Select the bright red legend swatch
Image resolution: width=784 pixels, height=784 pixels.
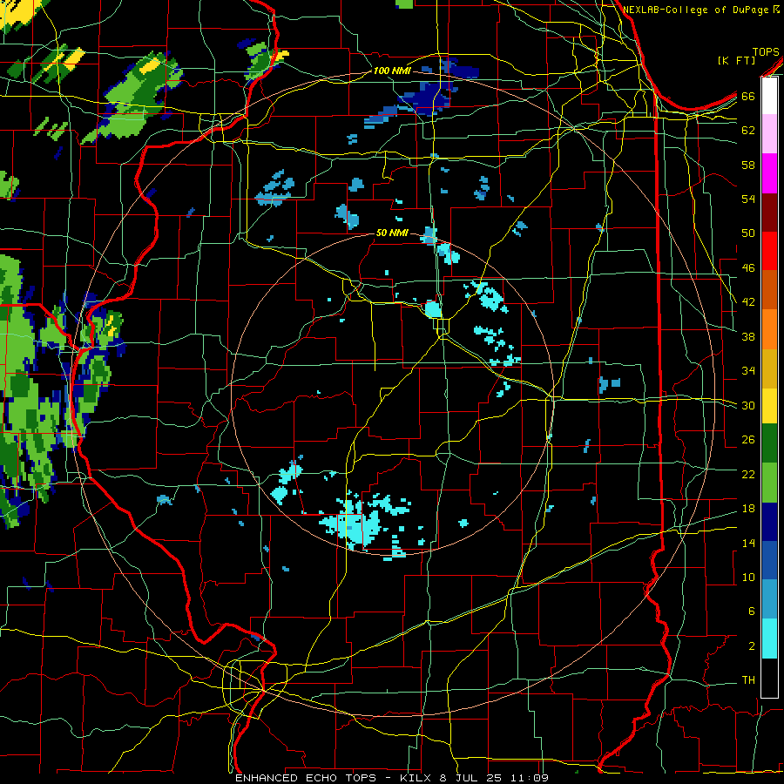click(769, 251)
